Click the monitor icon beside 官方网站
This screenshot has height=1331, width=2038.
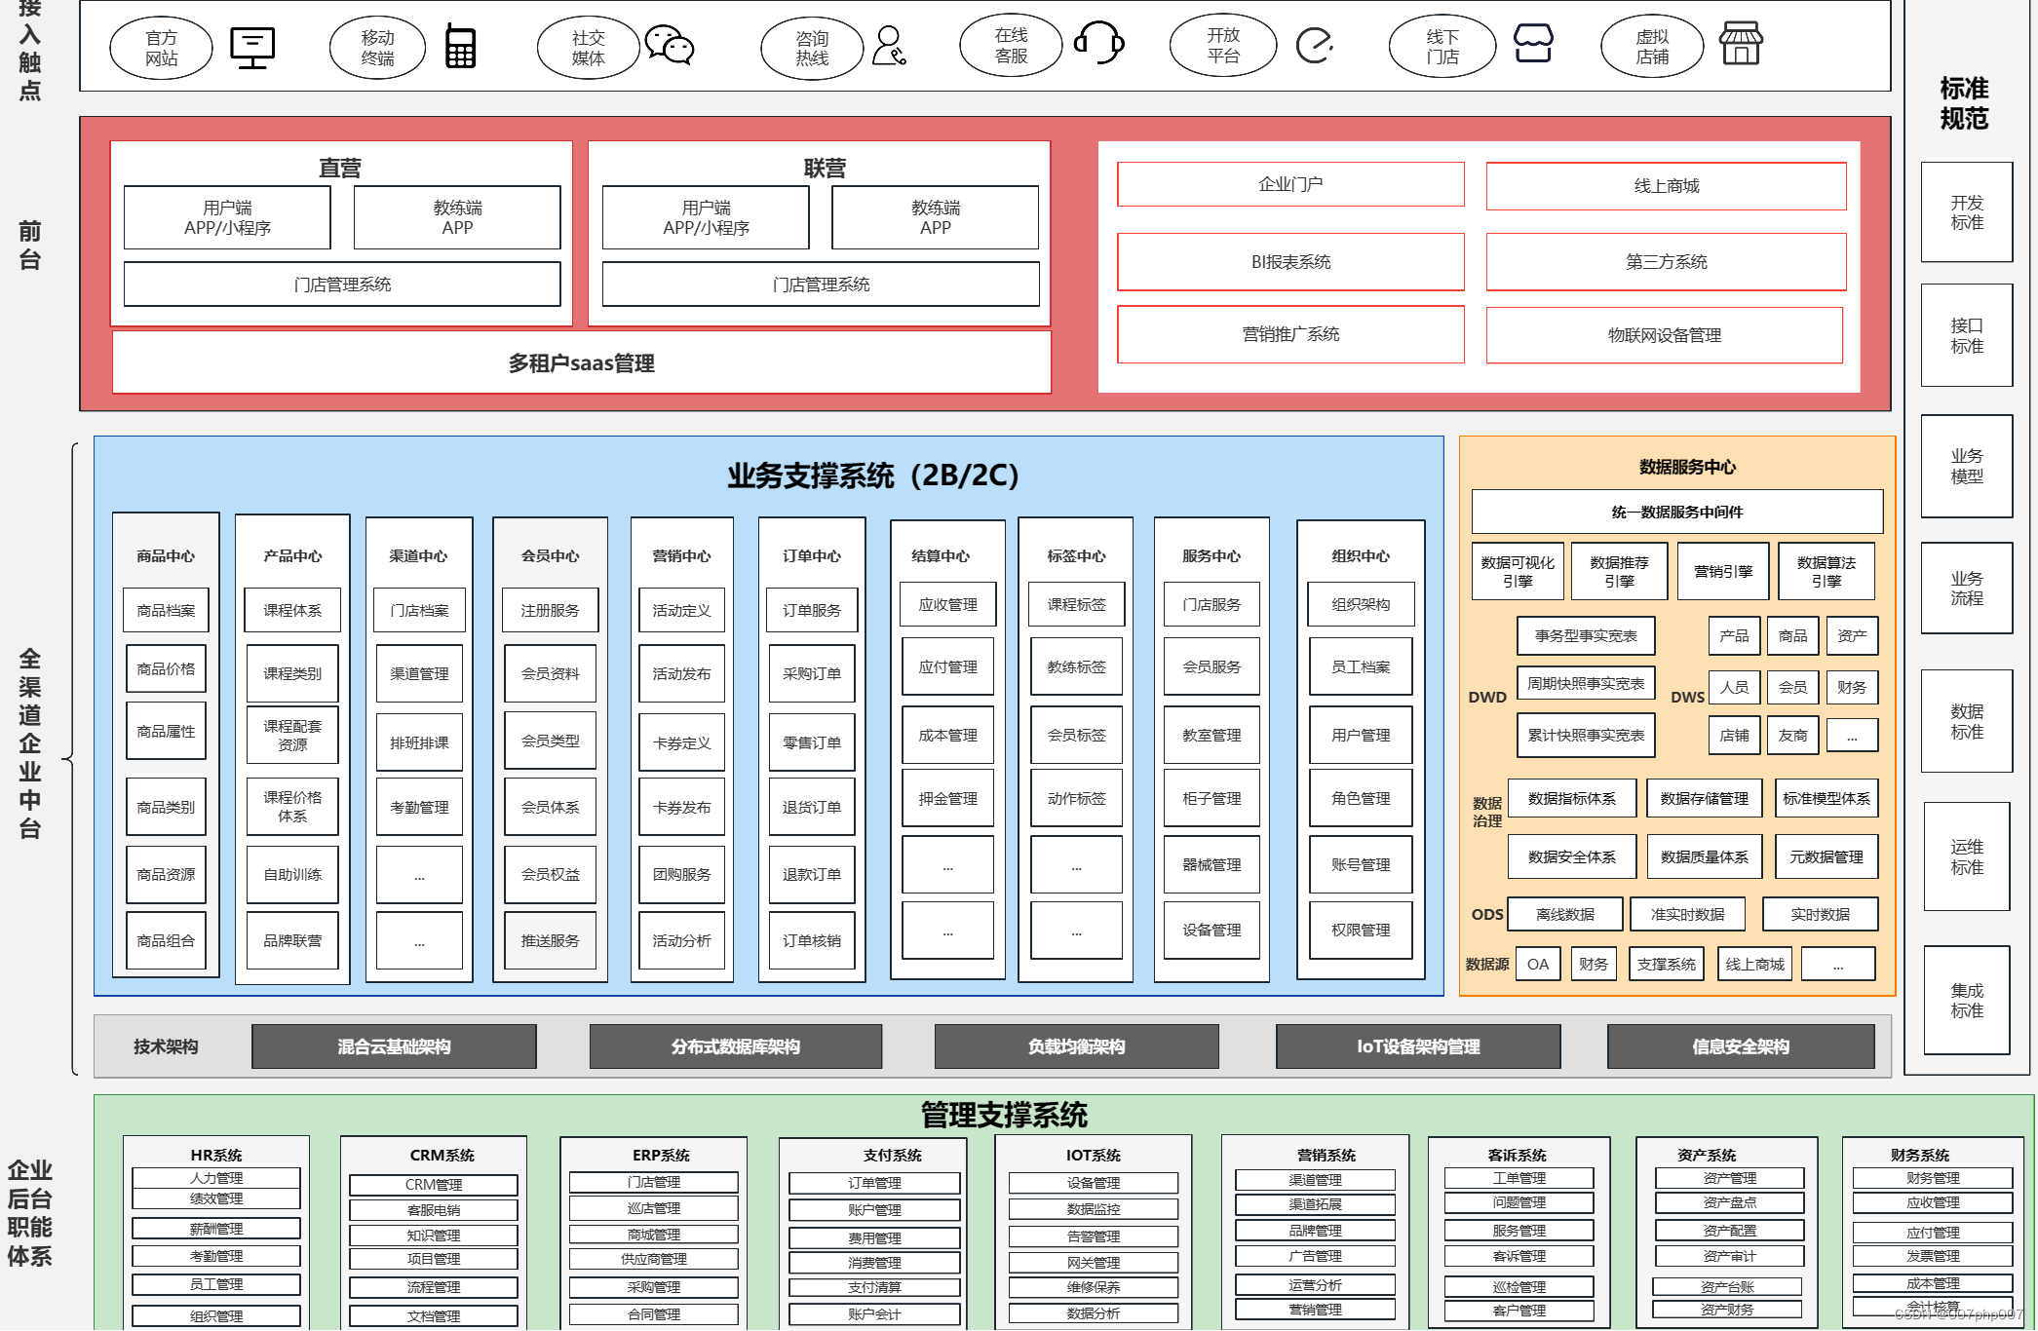[x=252, y=47]
